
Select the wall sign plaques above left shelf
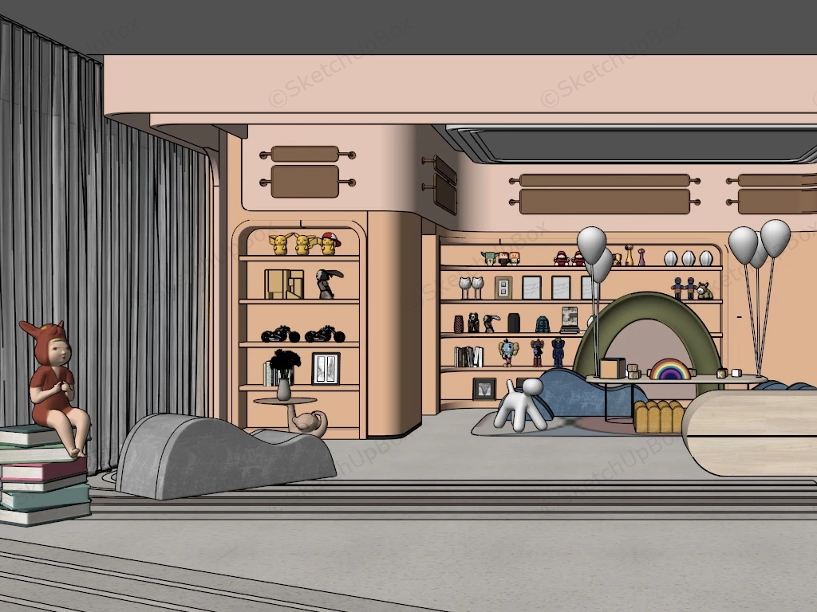(x=306, y=171)
